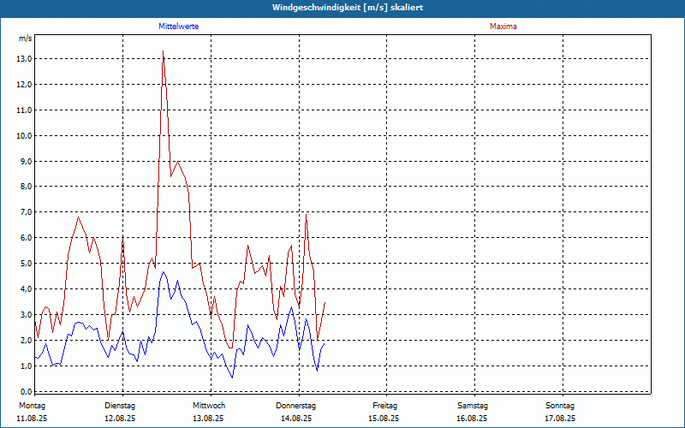Screen dimensions: 685x428
Task: Click the red peak near 7 m/s on Thursday
Action: coord(307,215)
